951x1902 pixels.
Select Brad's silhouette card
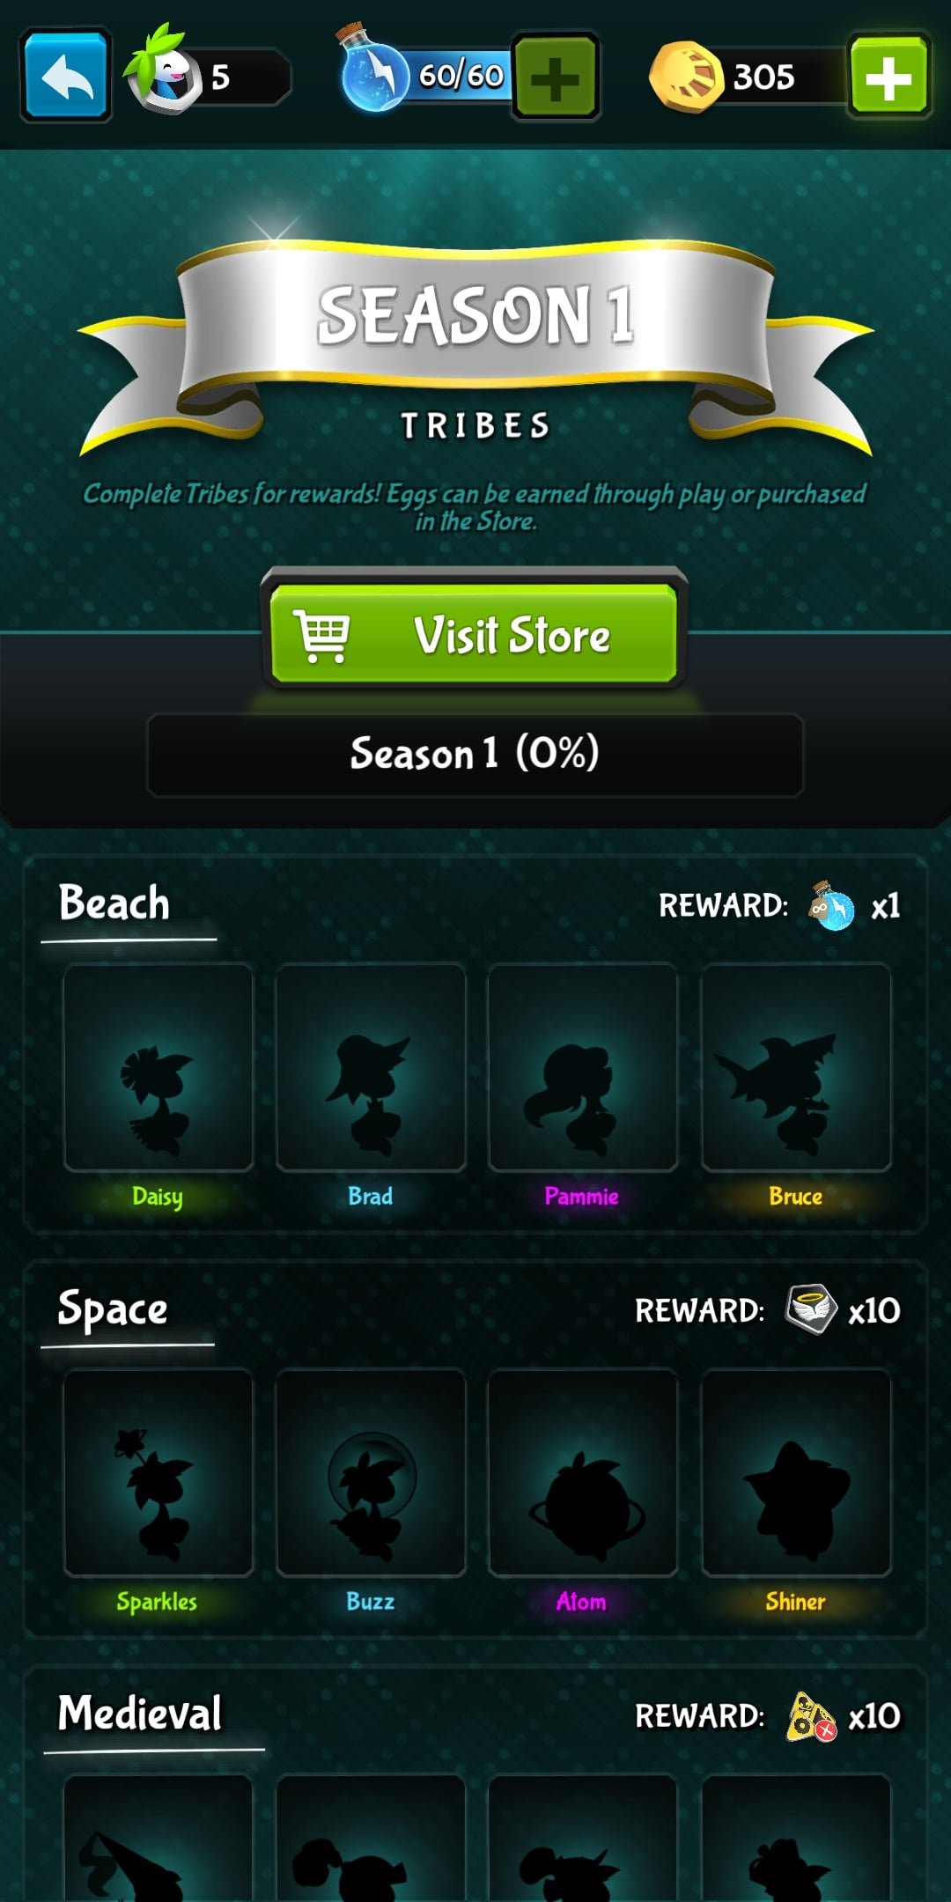[371, 1067]
